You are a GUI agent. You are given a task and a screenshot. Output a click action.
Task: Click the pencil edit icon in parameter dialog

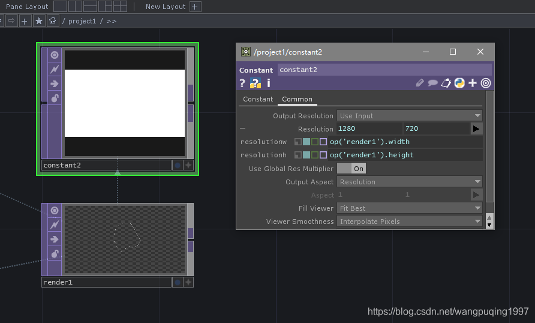click(420, 83)
